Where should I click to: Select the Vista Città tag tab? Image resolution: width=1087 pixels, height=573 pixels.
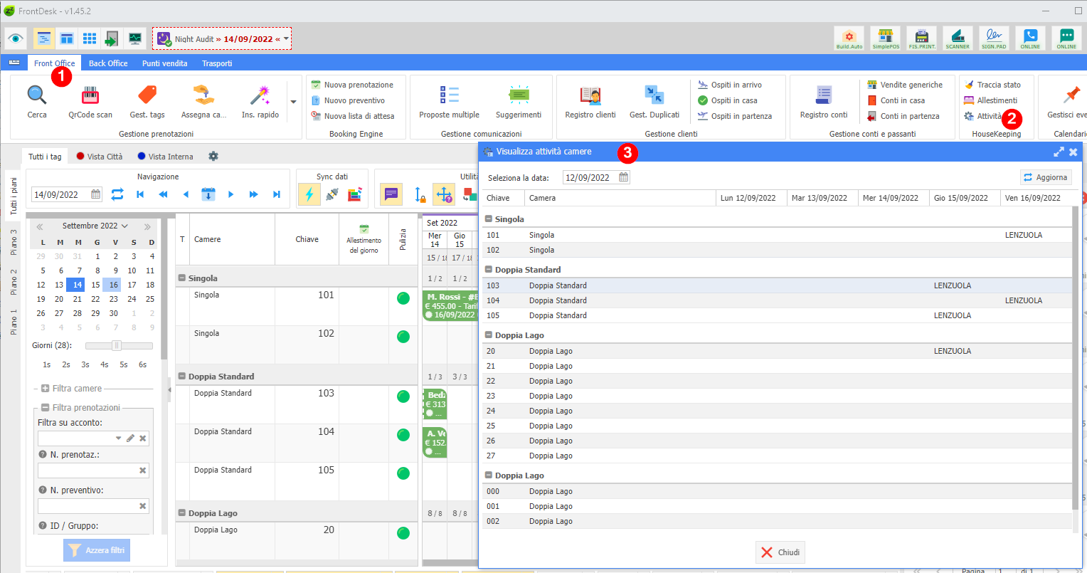click(100, 157)
